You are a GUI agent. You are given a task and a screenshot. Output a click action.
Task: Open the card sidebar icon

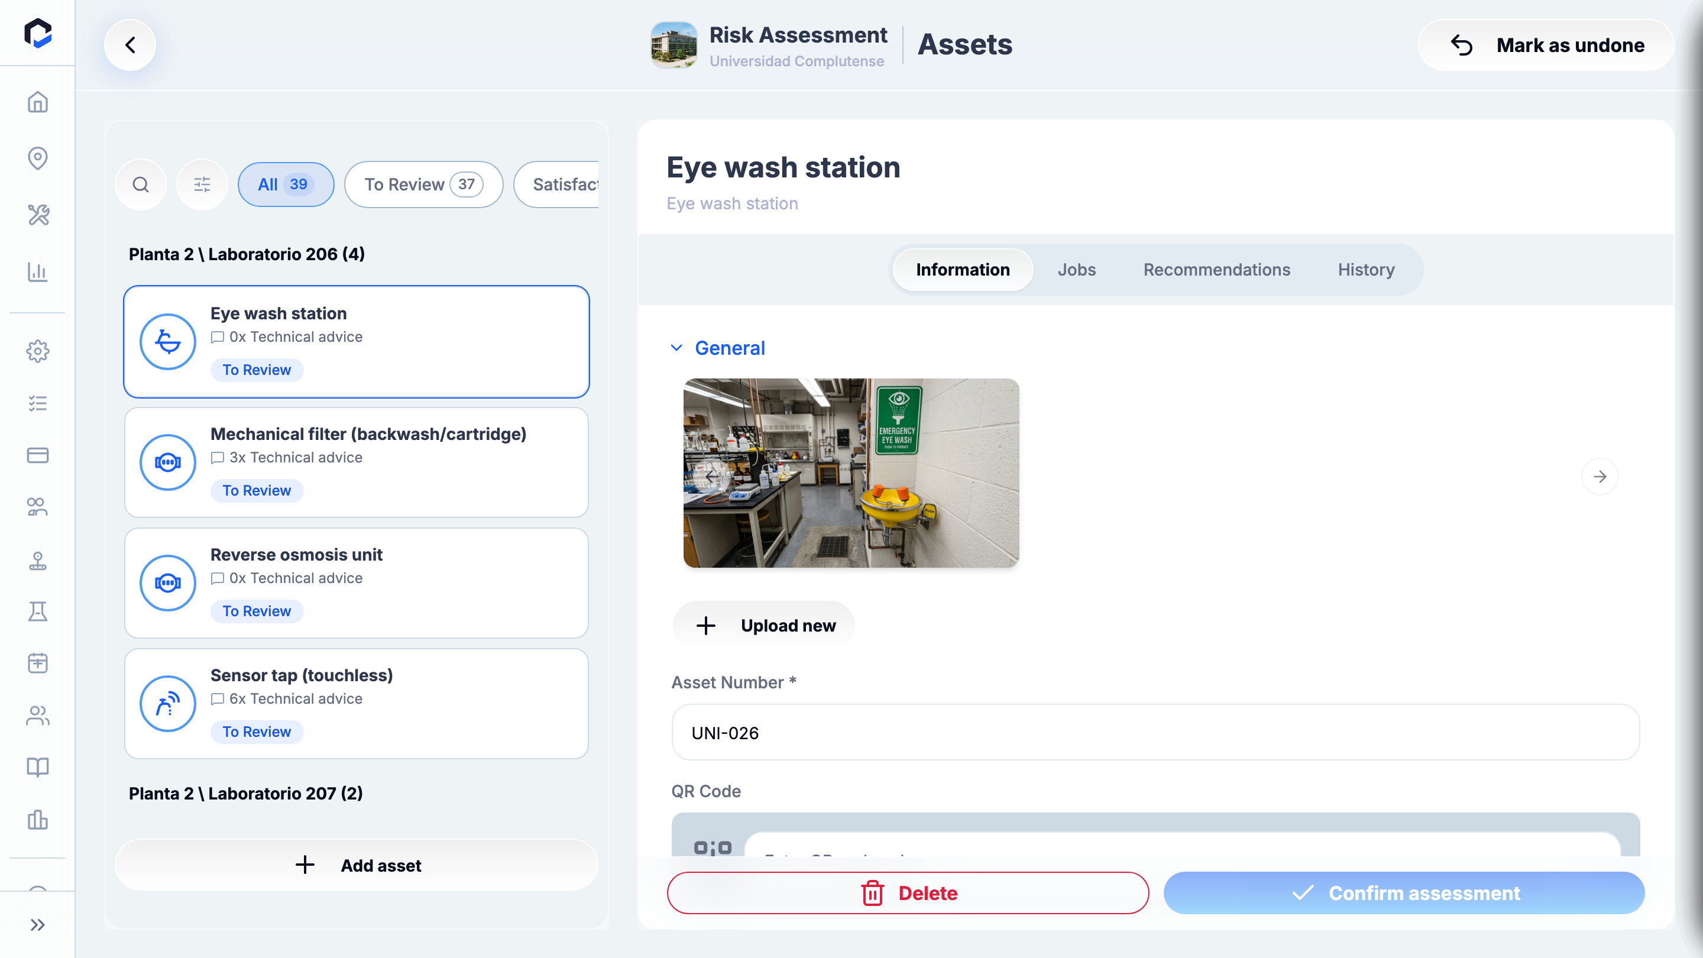38,455
